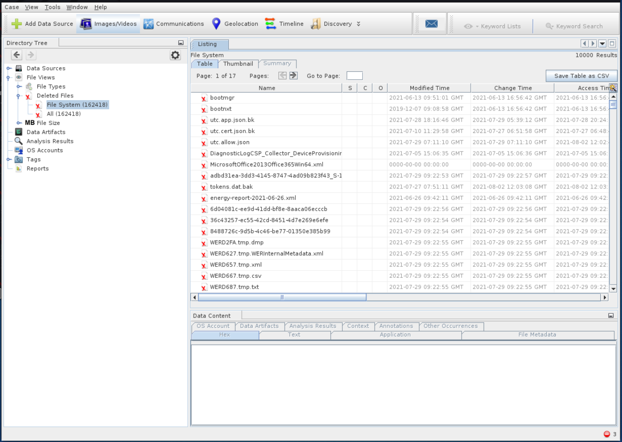Select the All (162418) tree item
This screenshot has height=442, width=622.
pyautogui.click(x=64, y=114)
